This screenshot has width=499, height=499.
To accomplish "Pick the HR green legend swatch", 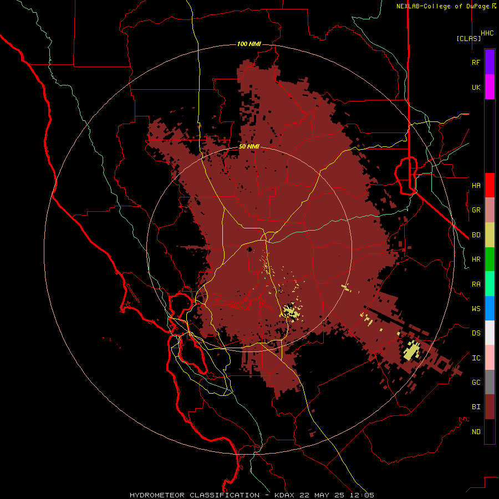I will pyautogui.click(x=490, y=259).
